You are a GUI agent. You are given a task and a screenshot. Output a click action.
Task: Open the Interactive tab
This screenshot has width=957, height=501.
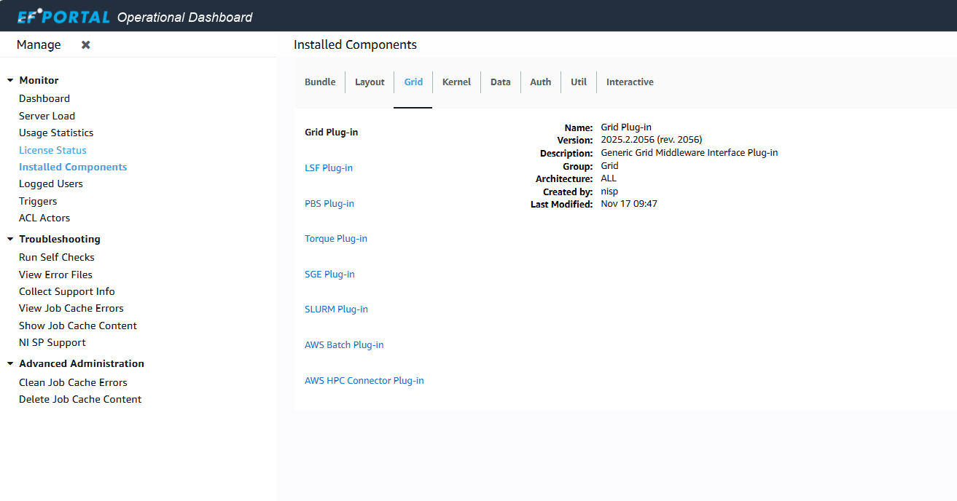click(630, 82)
